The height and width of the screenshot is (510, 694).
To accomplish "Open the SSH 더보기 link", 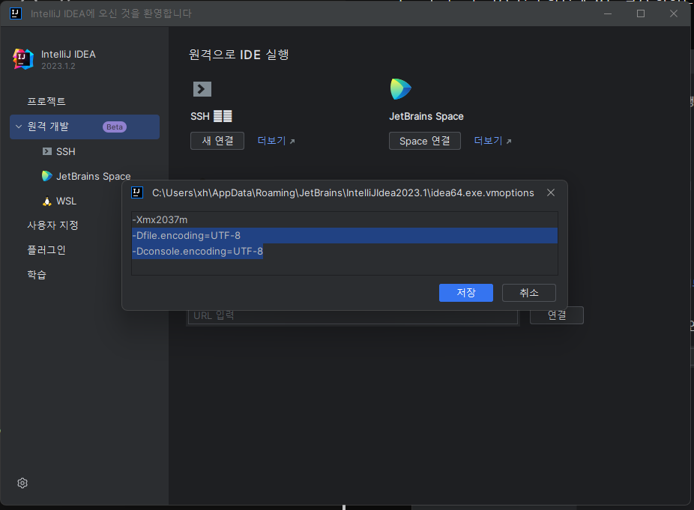I will coord(277,141).
